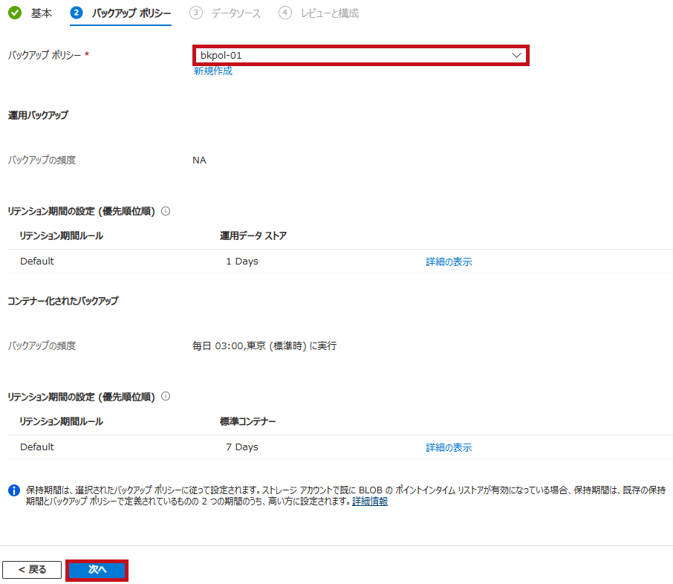
Task: Click the 運用バックアップ heading
Action: (38, 115)
